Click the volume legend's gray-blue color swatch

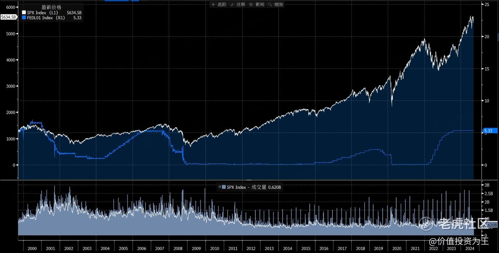[x=224, y=187]
